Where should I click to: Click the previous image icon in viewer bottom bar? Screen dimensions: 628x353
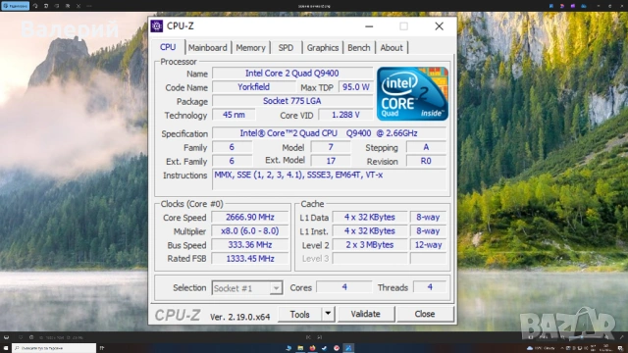[308, 337]
